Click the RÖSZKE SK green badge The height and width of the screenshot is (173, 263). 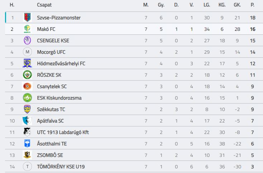click(28, 75)
